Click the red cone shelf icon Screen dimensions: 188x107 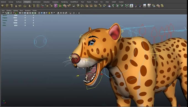pos(109,6)
